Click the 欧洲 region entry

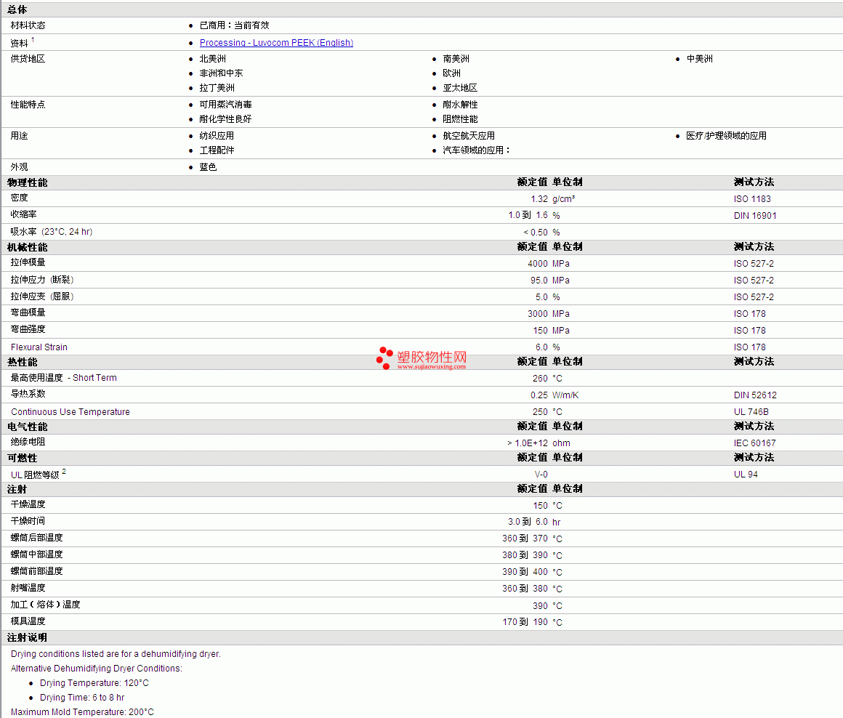tap(451, 73)
